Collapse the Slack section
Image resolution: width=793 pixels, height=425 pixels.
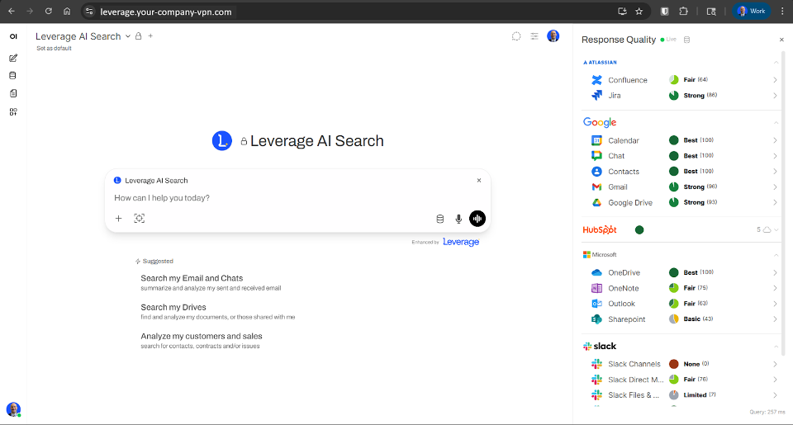coord(776,346)
